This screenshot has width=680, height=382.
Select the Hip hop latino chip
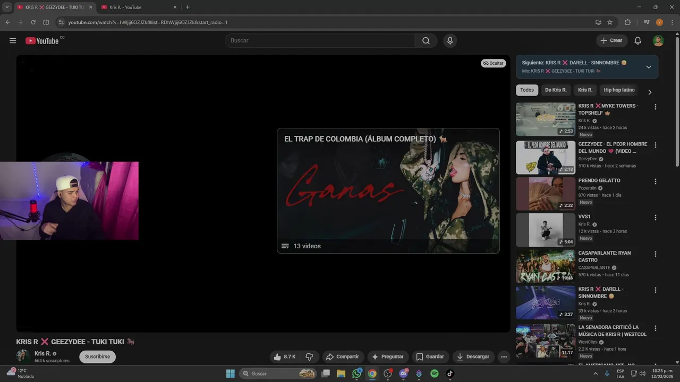[x=619, y=90]
